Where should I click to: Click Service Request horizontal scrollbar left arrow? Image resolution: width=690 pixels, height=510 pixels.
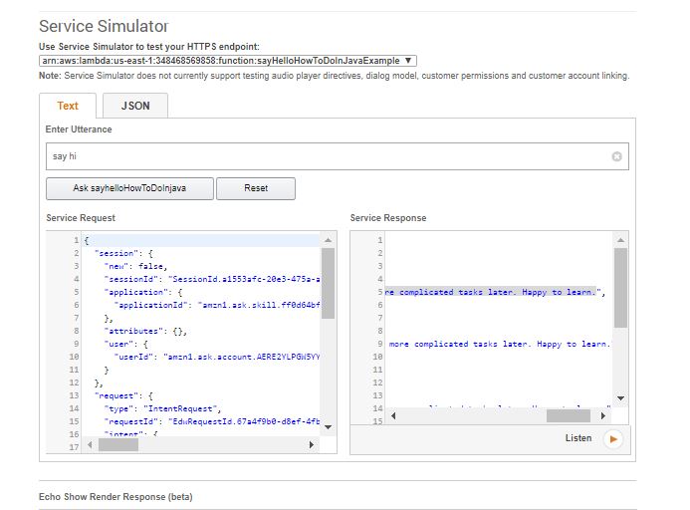(92, 444)
